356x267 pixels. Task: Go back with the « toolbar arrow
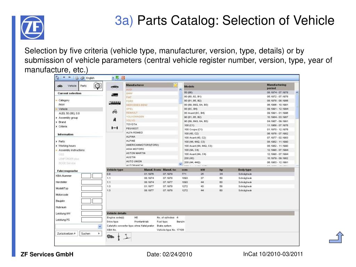coord(64,78)
